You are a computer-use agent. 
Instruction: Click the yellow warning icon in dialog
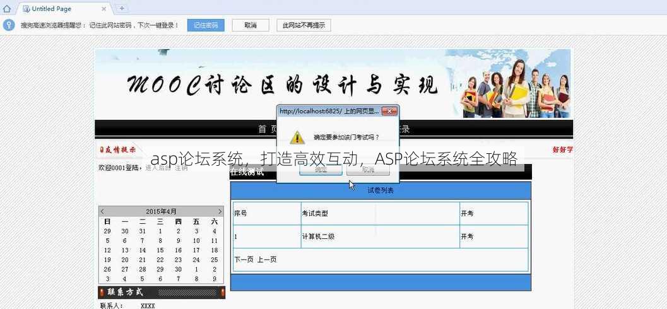(x=297, y=137)
